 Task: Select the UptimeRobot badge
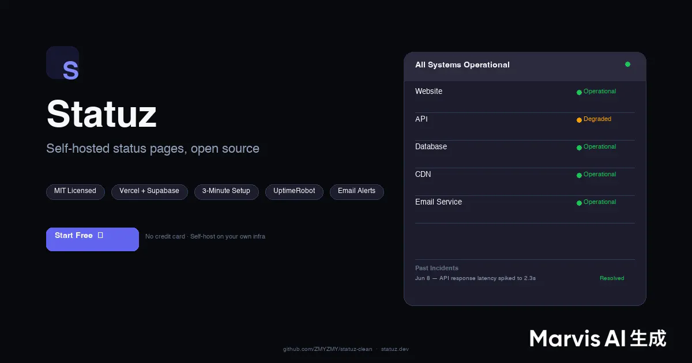294,192
